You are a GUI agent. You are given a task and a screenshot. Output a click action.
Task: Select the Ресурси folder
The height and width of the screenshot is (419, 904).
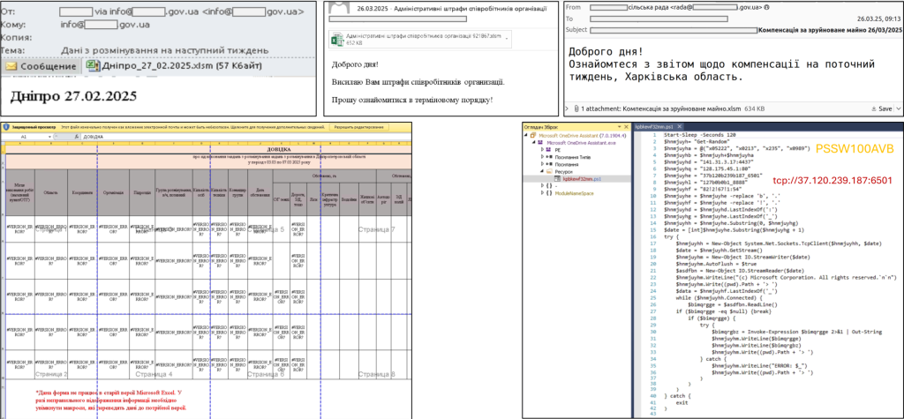pos(564,172)
